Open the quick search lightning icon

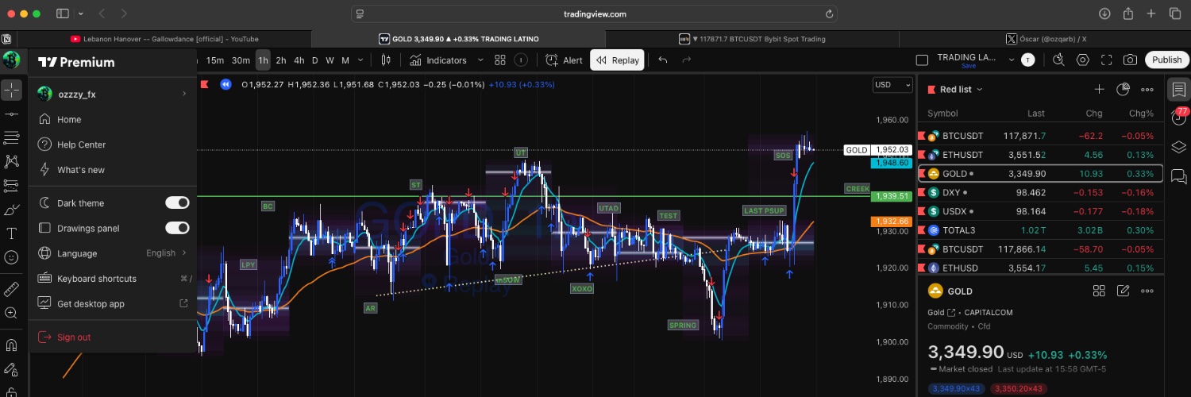[1058, 60]
